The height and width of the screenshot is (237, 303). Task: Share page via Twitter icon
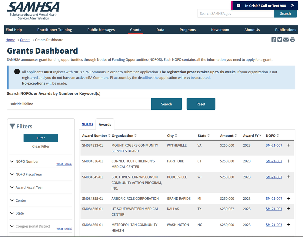[280, 40]
